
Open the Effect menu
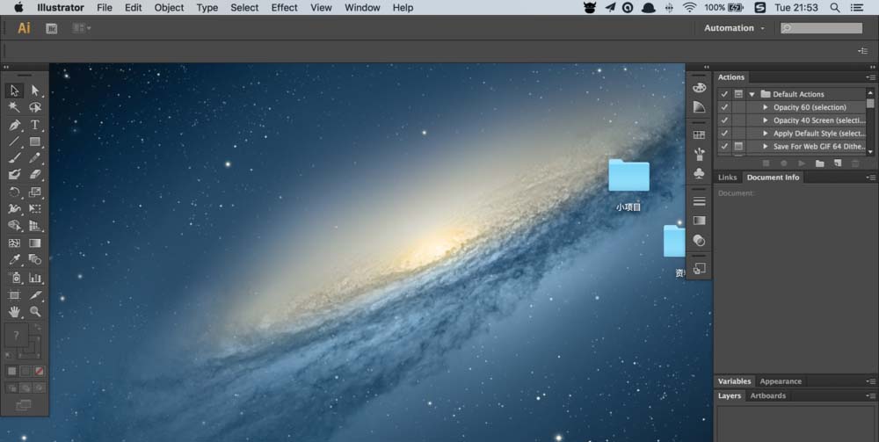pyautogui.click(x=284, y=7)
